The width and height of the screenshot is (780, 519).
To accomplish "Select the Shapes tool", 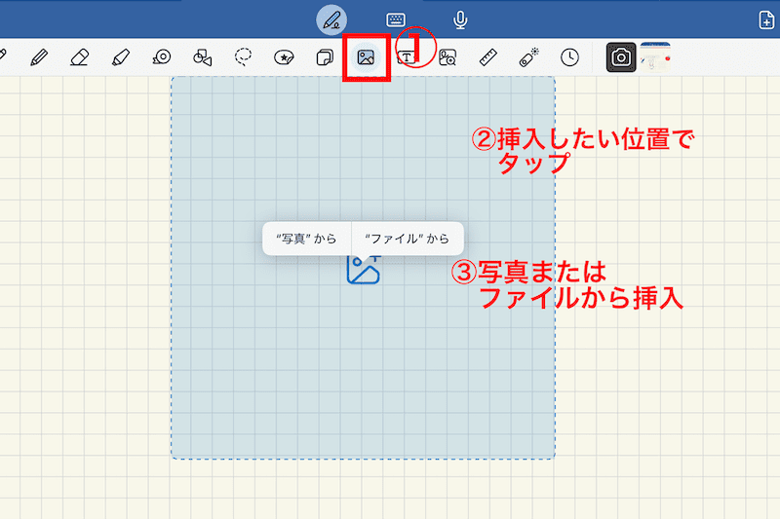I will [203, 57].
